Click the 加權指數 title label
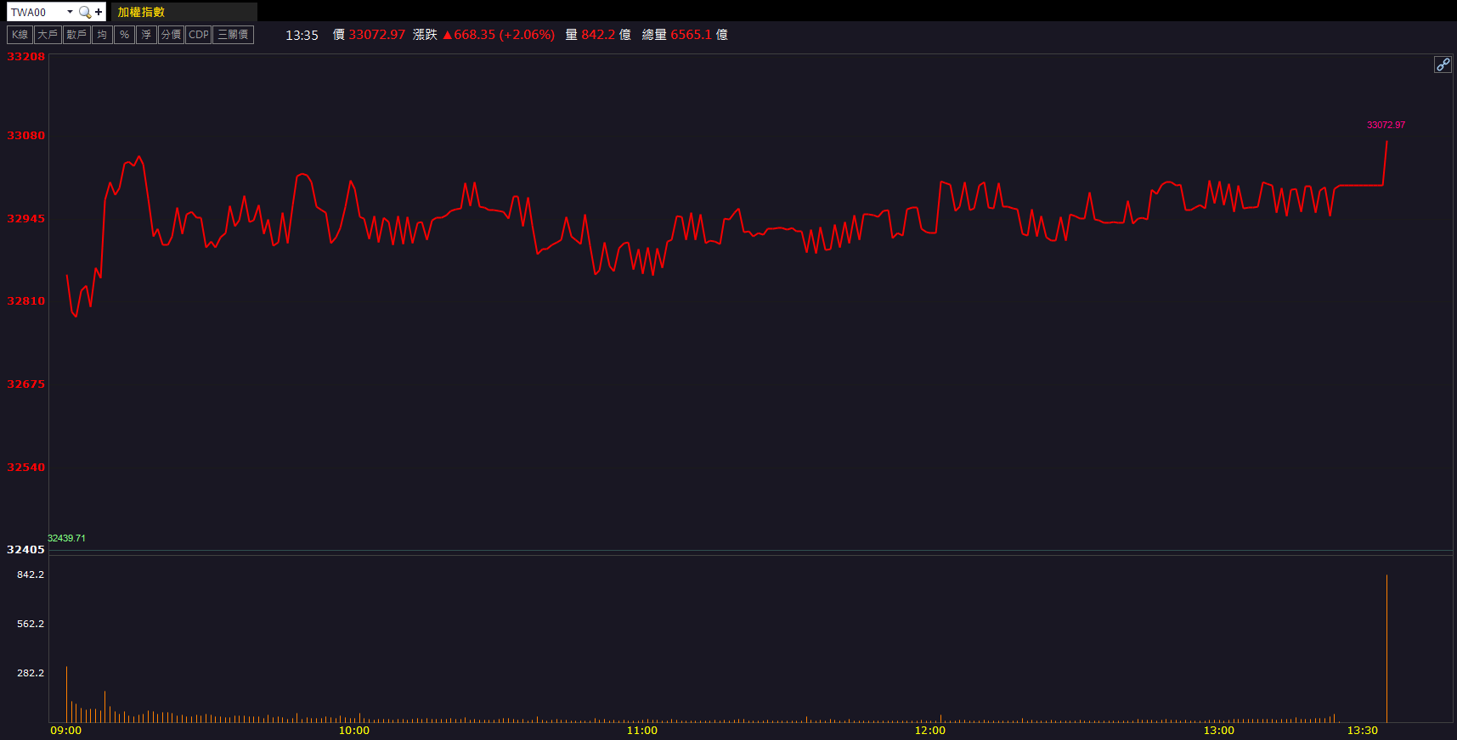Viewport: 1457px width, 740px height. point(141,12)
